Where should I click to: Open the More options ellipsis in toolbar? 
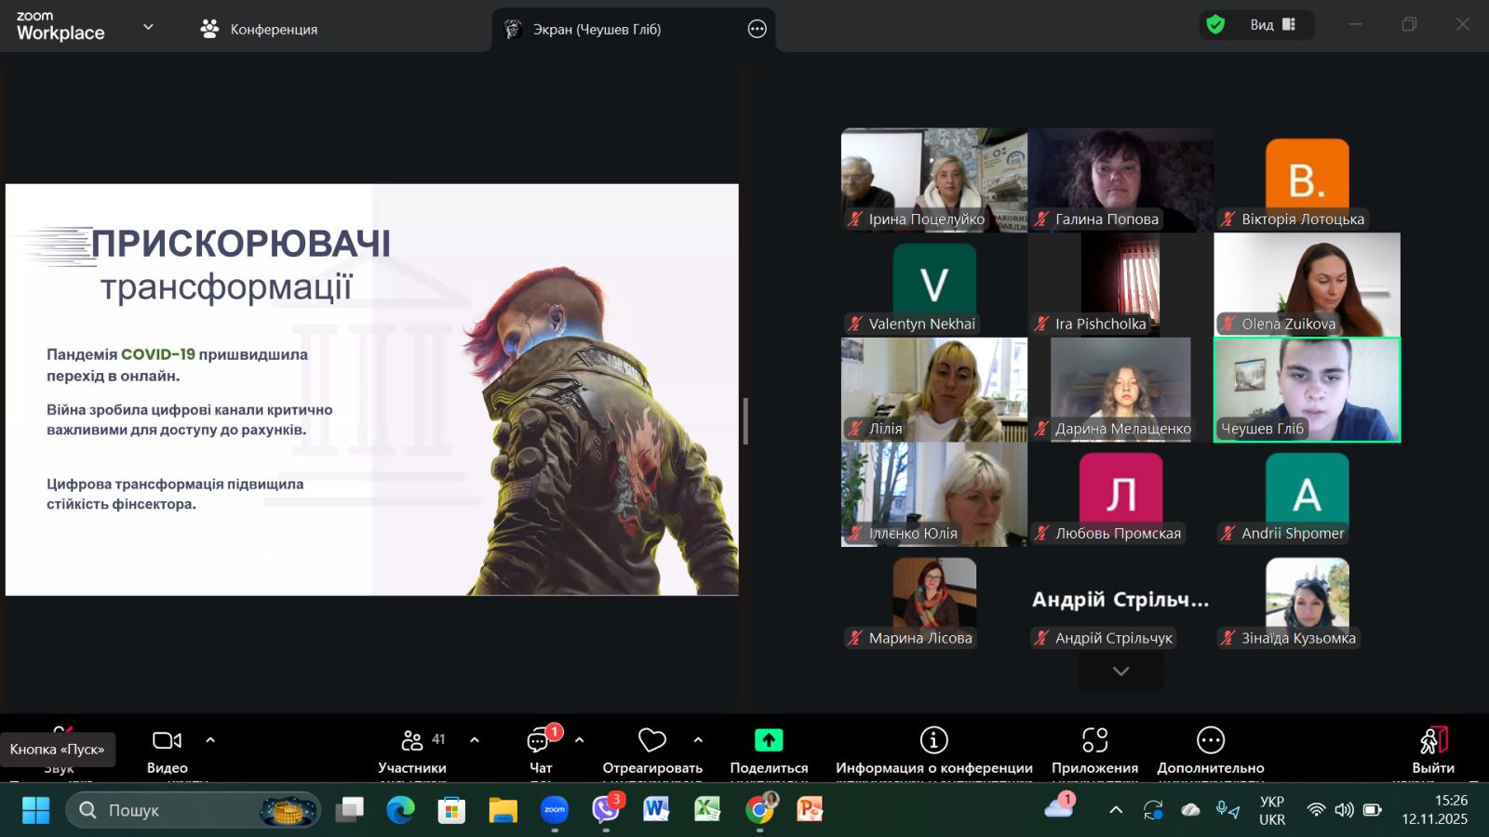pos(1210,741)
